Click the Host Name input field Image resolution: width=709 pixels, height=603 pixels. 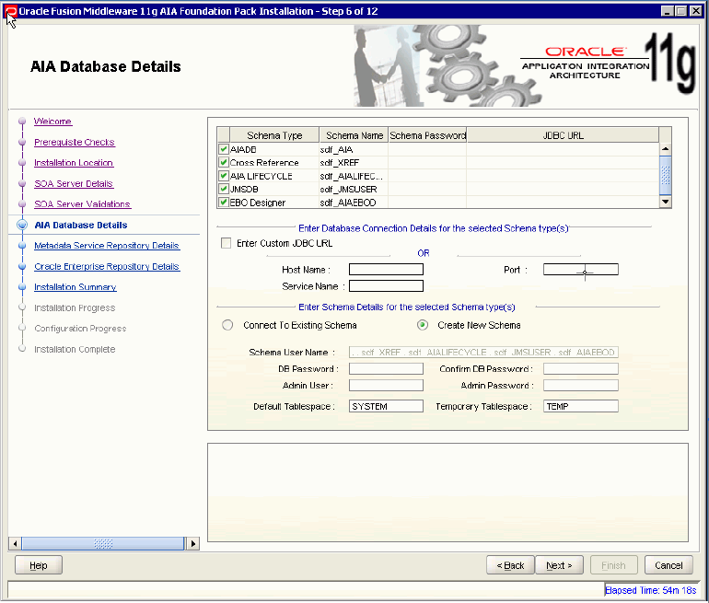point(386,270)
